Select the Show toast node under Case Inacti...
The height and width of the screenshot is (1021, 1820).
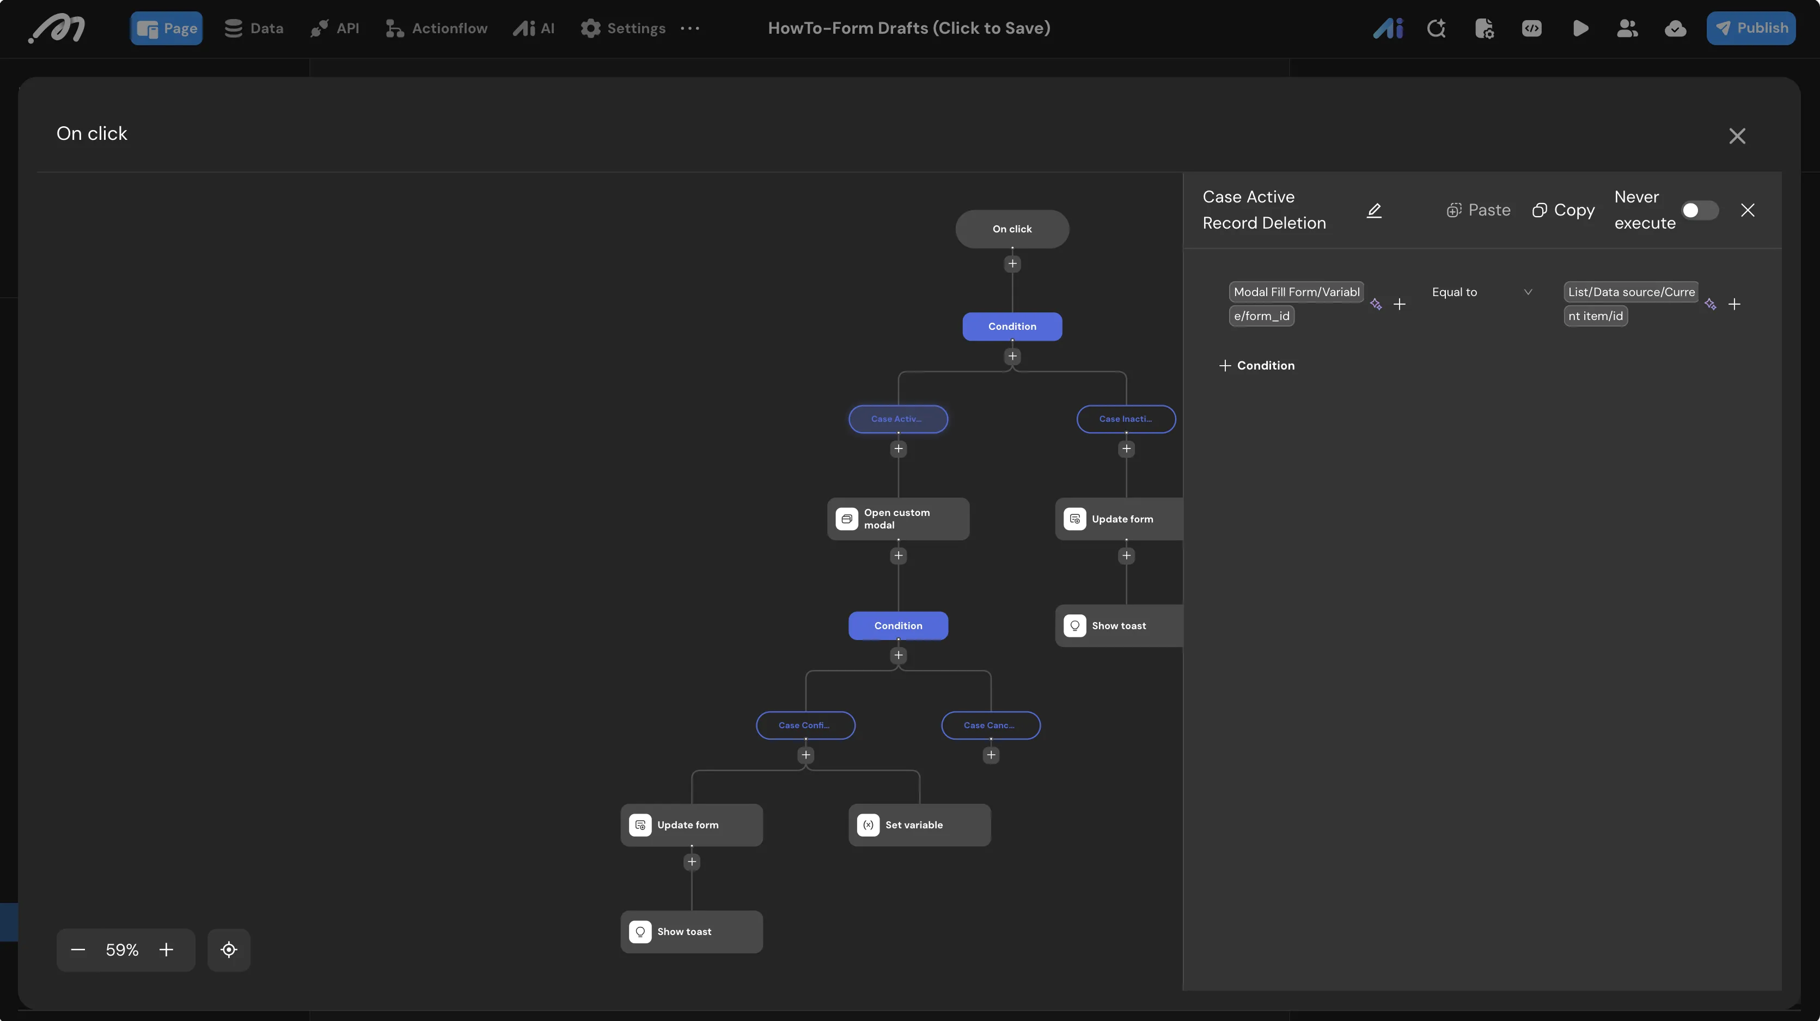[x=1119, y=625]
